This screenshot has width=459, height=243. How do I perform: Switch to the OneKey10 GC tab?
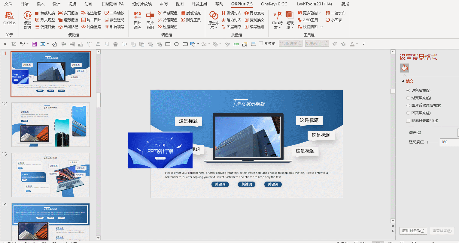[x=274, y=4]
